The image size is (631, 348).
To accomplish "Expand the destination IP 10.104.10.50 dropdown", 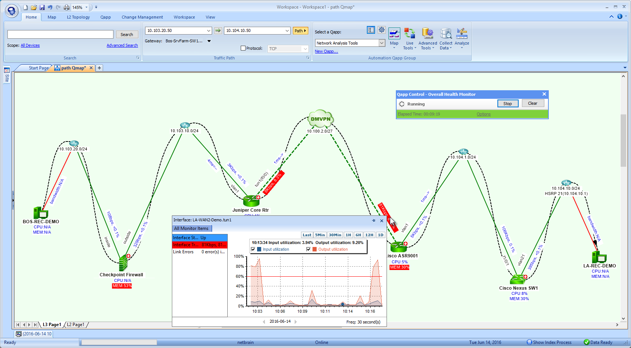I will (287, 31).
